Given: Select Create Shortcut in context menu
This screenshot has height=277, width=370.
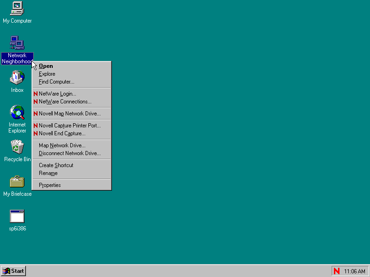Looking at the screenshot, I should (x=72, y=165).
